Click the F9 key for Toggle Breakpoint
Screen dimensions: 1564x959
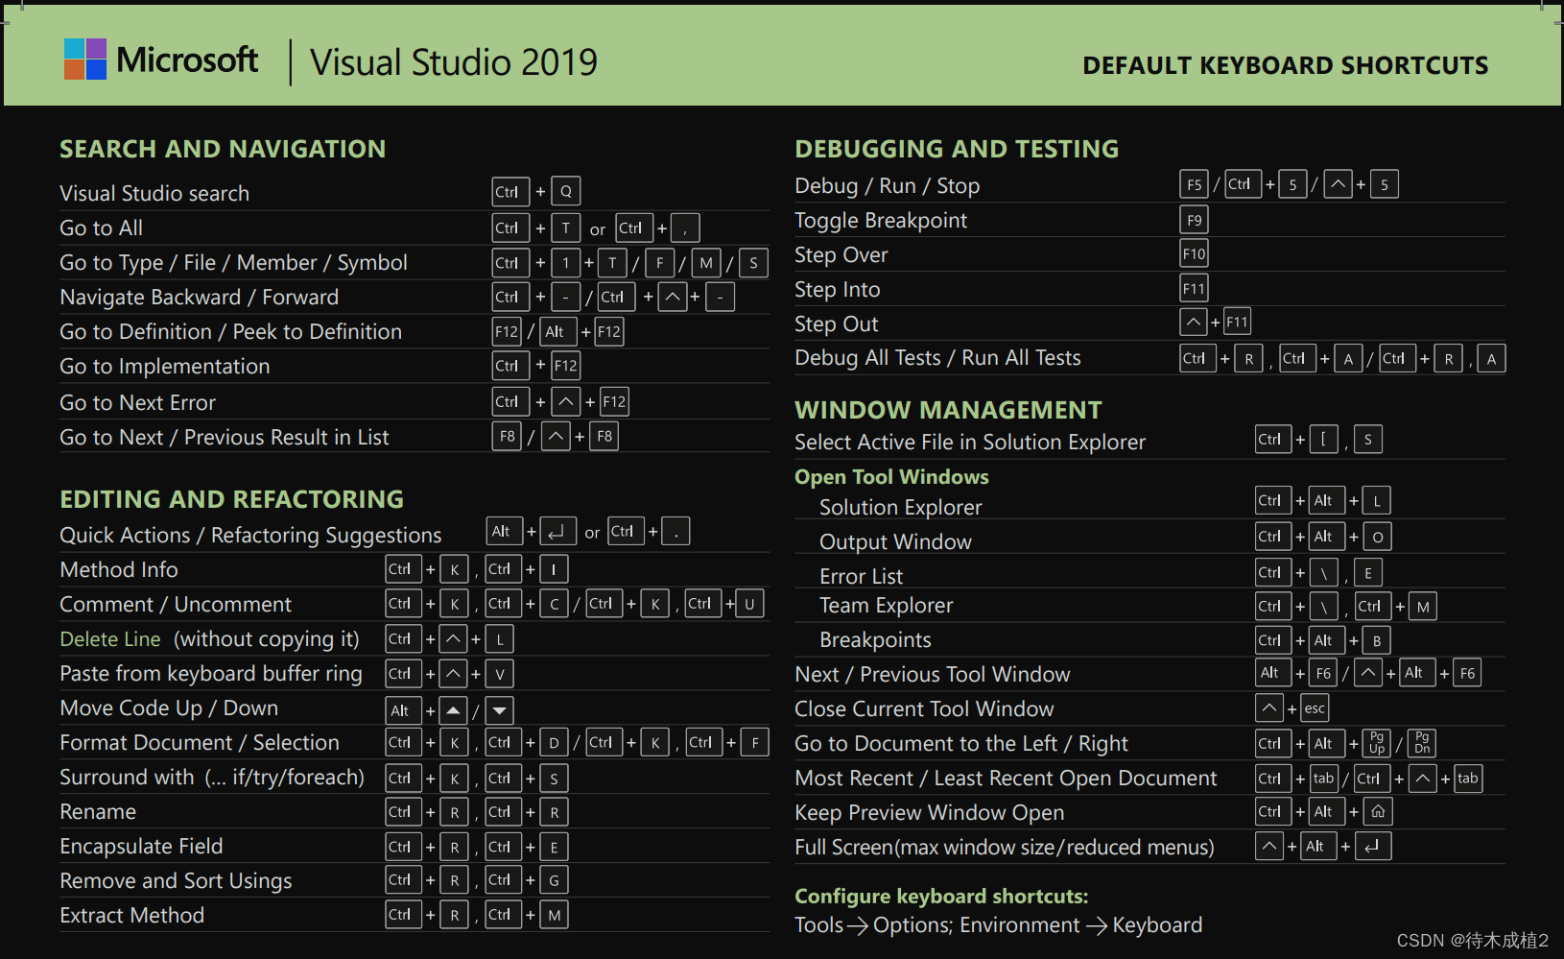(x=1194, y=220)
